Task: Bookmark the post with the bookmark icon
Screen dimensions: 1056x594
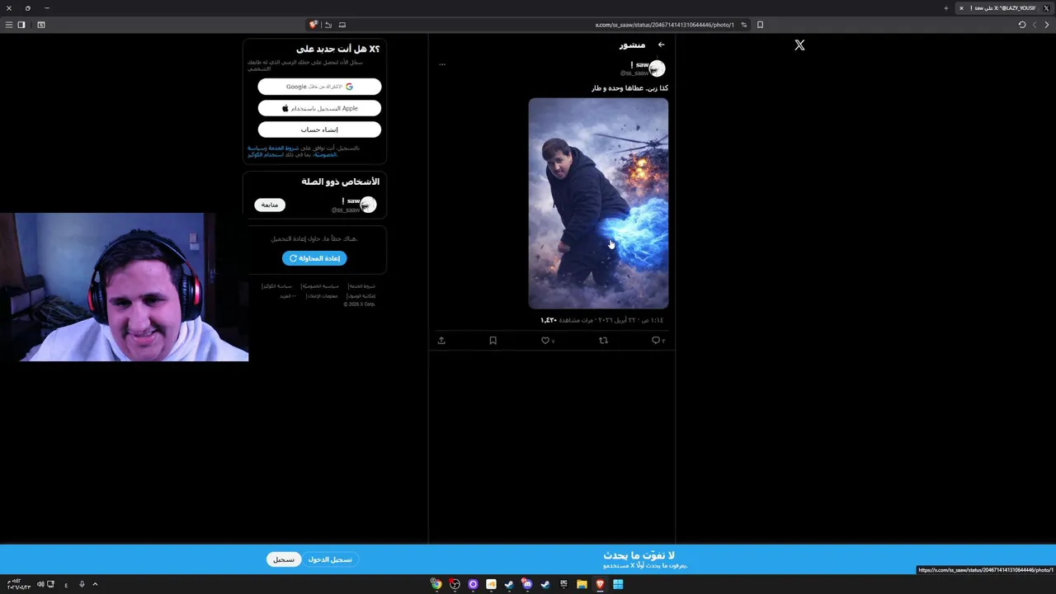Action: [x=493, y=340]
